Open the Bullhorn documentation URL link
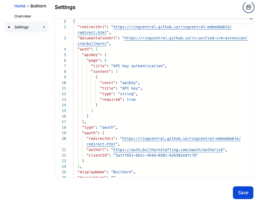 click(x=186, y=38)
